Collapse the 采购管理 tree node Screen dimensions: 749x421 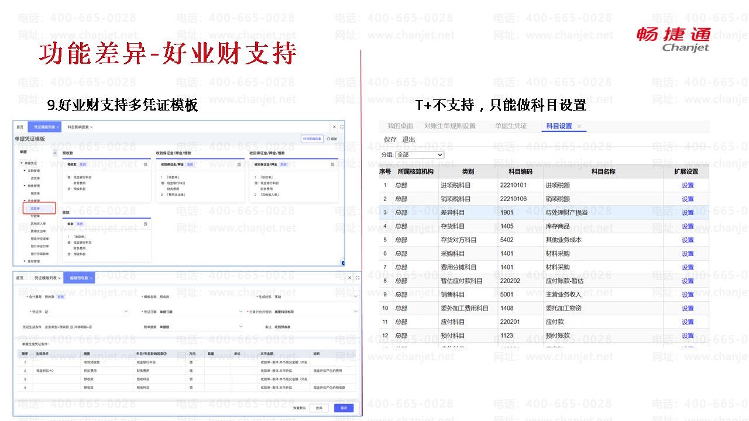pyautogui.click(x=25, y=171)
